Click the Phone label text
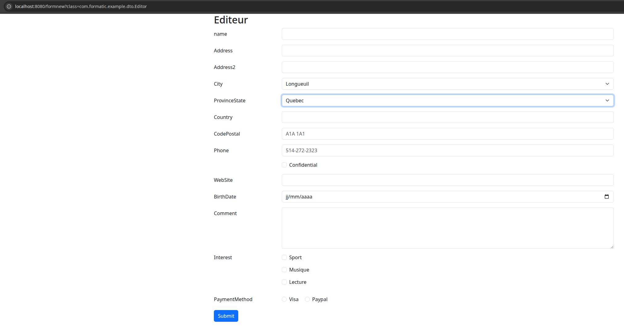624x331 pixels. pyautogui.click(x=221, y=150)
